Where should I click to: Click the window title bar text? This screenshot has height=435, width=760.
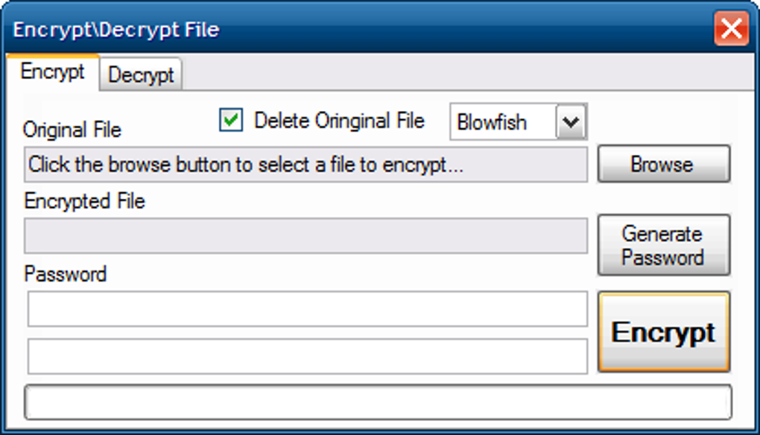(115, 30)
